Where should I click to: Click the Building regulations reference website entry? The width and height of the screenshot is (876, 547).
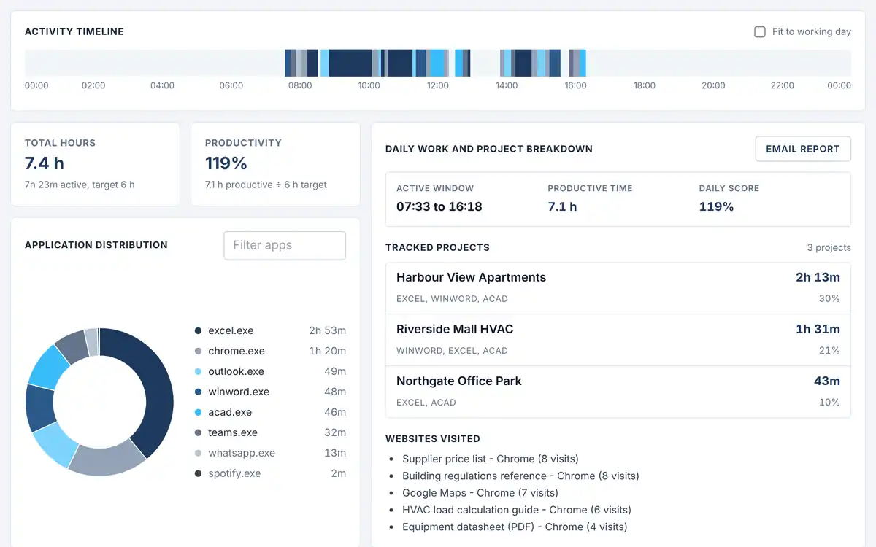[x=520, y=476]
